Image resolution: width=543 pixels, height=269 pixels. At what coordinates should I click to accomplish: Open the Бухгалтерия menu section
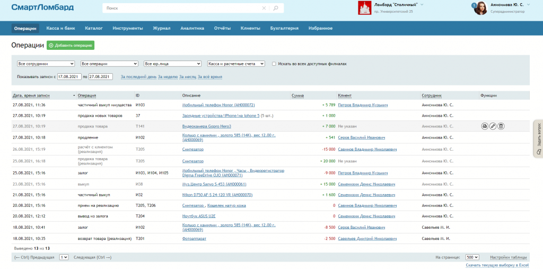(x=284, y=28)
